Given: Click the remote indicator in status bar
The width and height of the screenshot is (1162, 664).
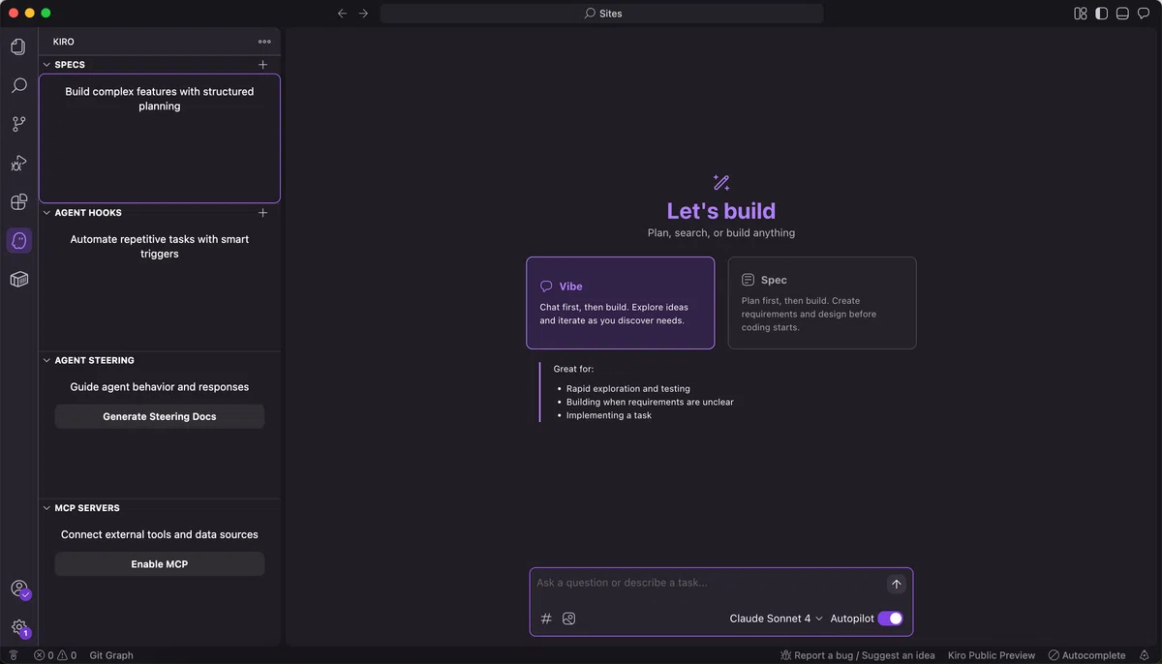Looking at the screenshot, I should [14, 655].
